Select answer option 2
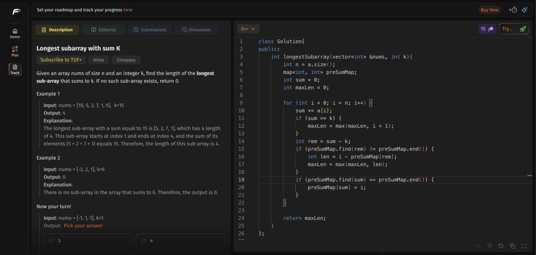The width and height of the screenshot is (536, 255). click(x=88, y=241)
